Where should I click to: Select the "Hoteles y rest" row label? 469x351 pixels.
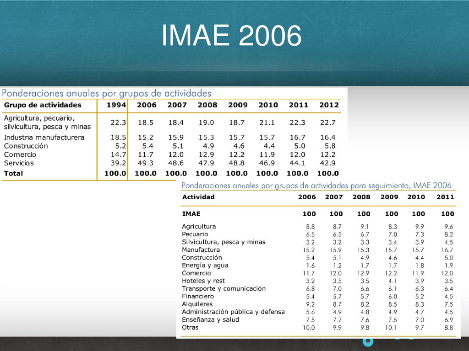203,281
